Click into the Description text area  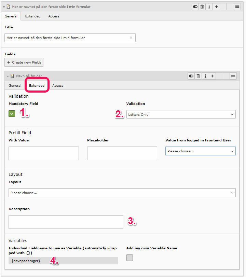pos(66,222)
